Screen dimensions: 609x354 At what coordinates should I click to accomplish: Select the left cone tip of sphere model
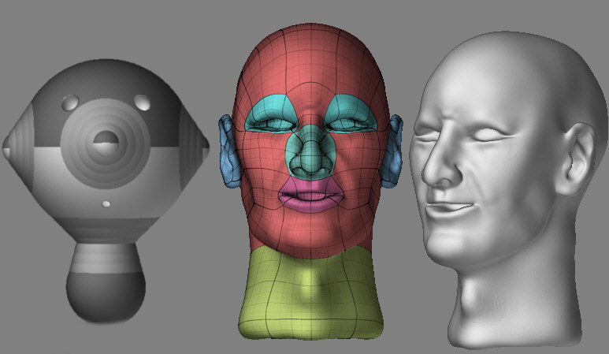pyautogui.click(x=8, y=145)
